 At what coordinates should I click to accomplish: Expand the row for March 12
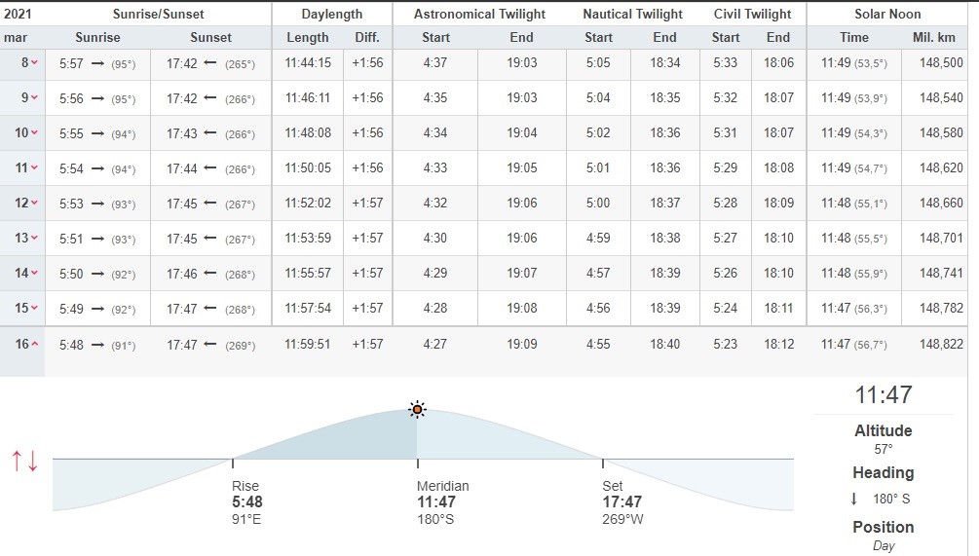(x=34, y=203)
